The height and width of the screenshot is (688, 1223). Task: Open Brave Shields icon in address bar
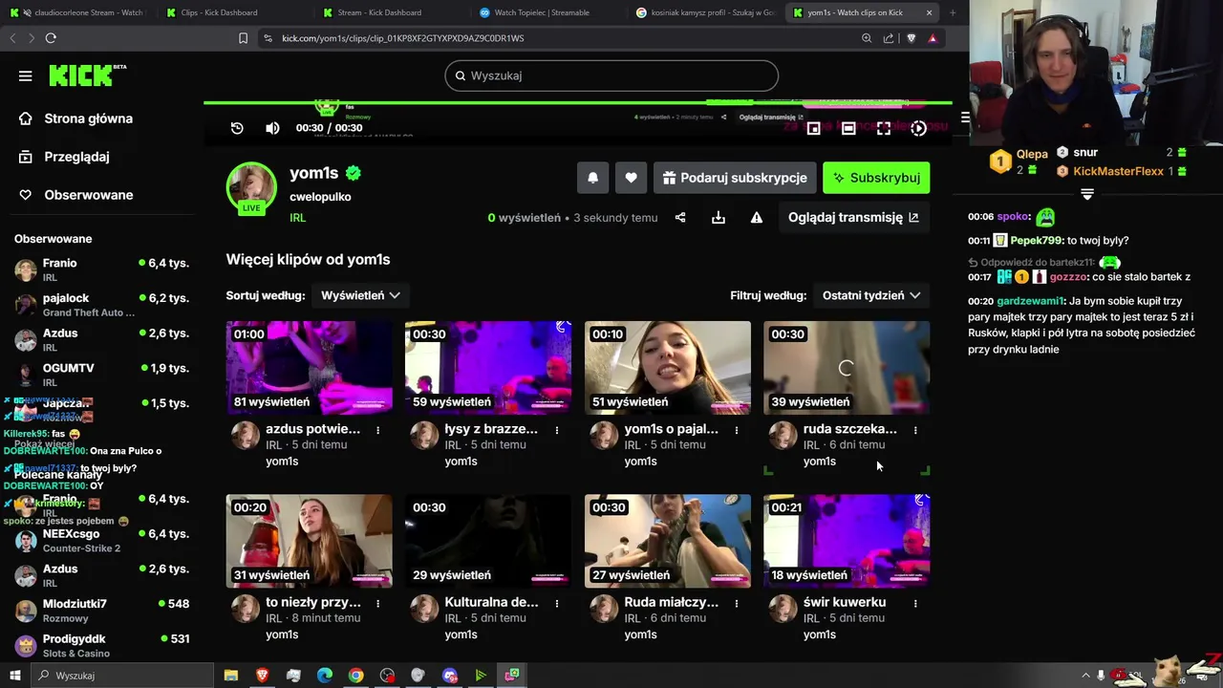click(x=911, y=38)
